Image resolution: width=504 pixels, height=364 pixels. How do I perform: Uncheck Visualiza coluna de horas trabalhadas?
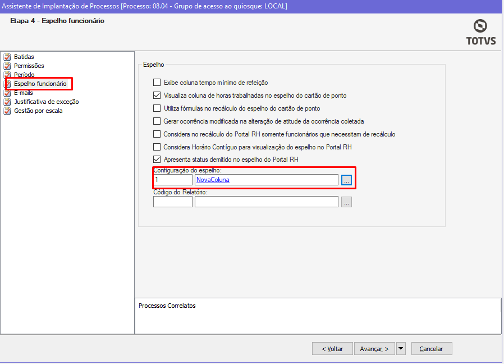pos(157,95)
